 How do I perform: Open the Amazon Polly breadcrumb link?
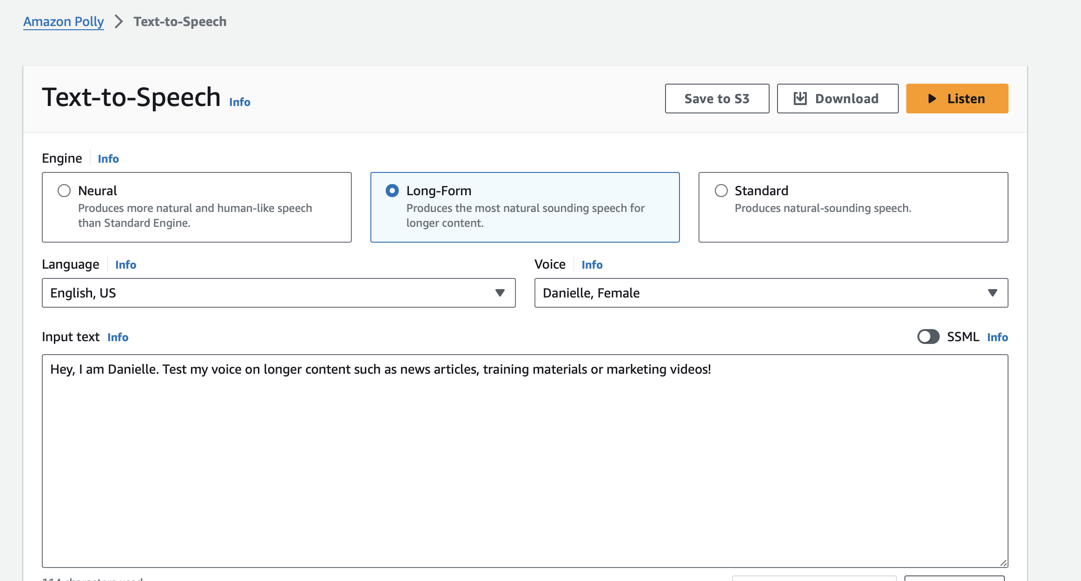64,22
